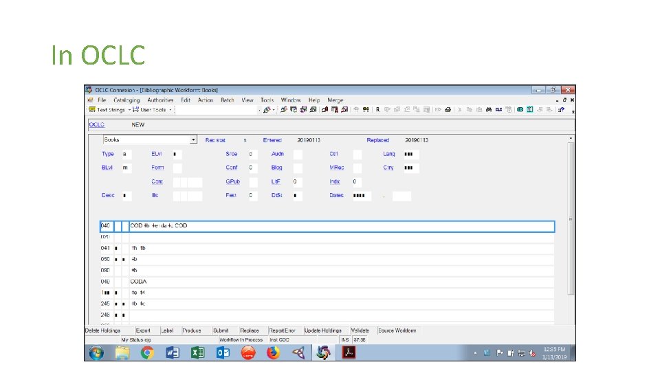Screen dimensions: 660x371
Task: Open the File menu
Action: tap(102, 100)
